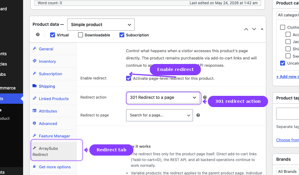Viewport: 299px width, 175px height.
Task: Open the Redirect action dropdown
Action: pyautogui.click(x=163, y=97)
